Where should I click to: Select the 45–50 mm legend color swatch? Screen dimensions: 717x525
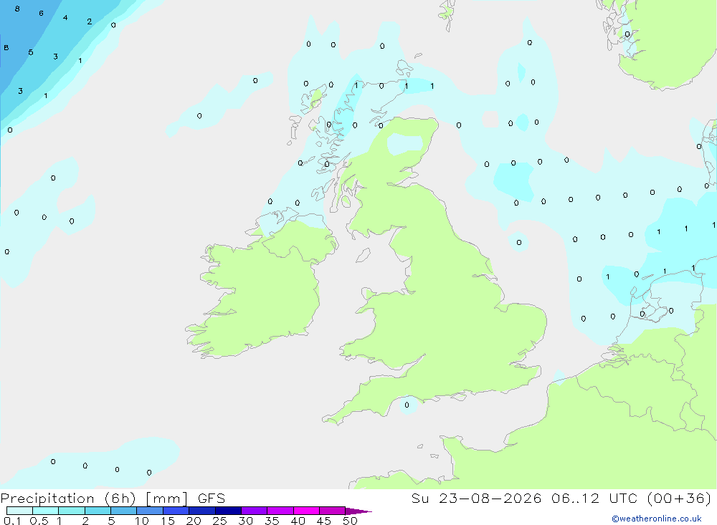coord(333,511)
